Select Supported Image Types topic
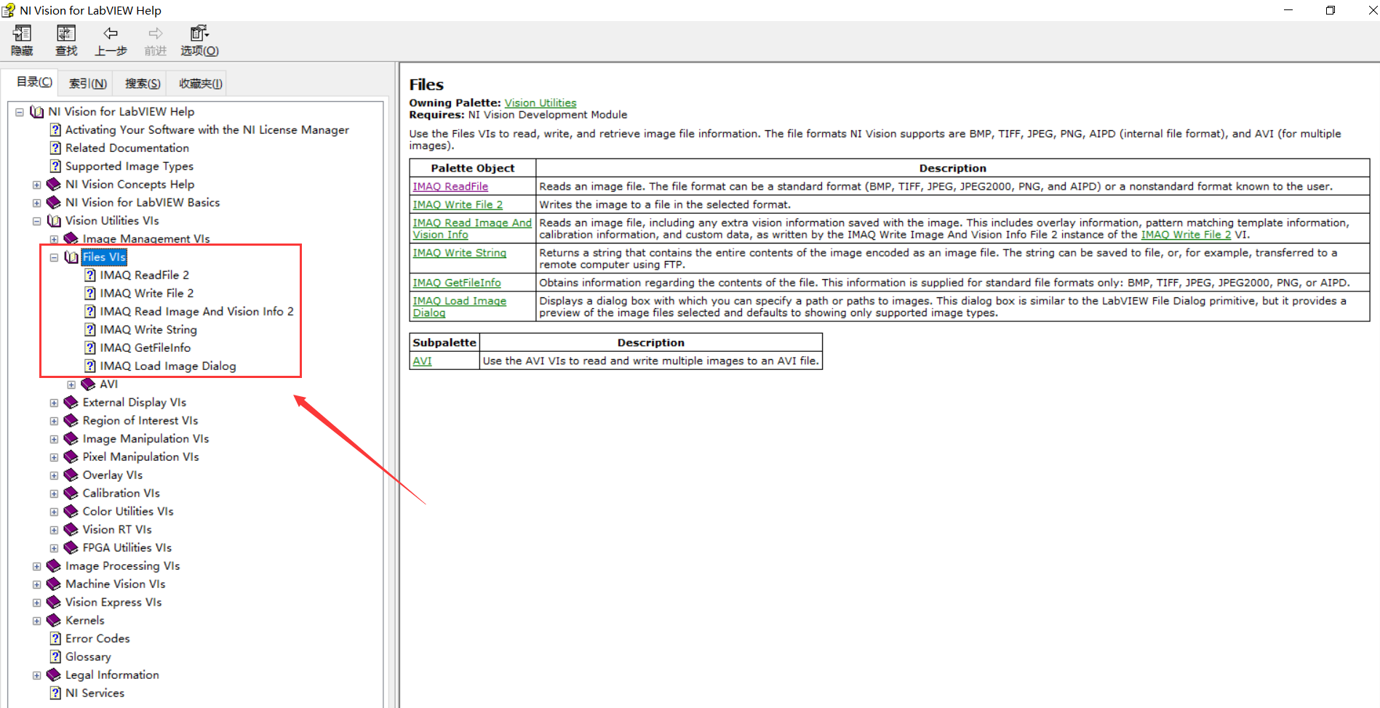 [x=129, y=166]
